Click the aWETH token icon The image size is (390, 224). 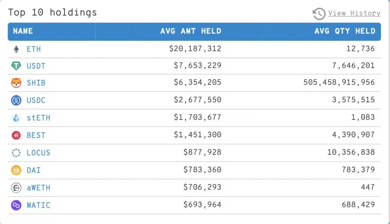pos(16,188)
